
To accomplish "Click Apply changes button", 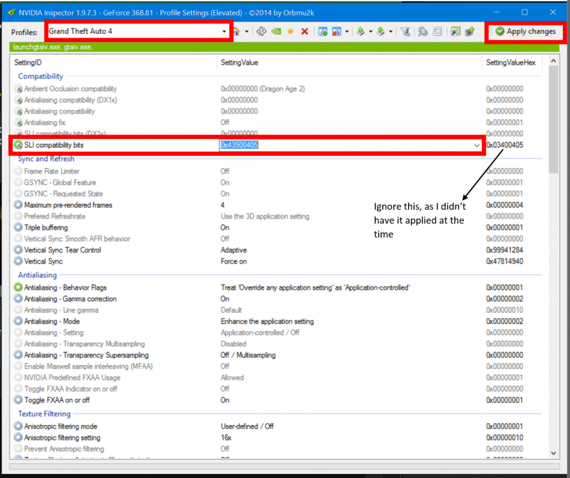I will pos(525,32).
